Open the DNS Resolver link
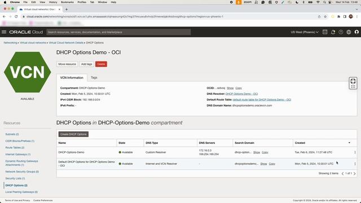Screen dimensions: 361x203 [241, 94]
